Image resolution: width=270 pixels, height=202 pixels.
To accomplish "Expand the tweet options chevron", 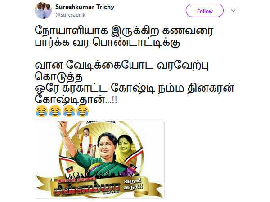I will [x=233, y=11].
